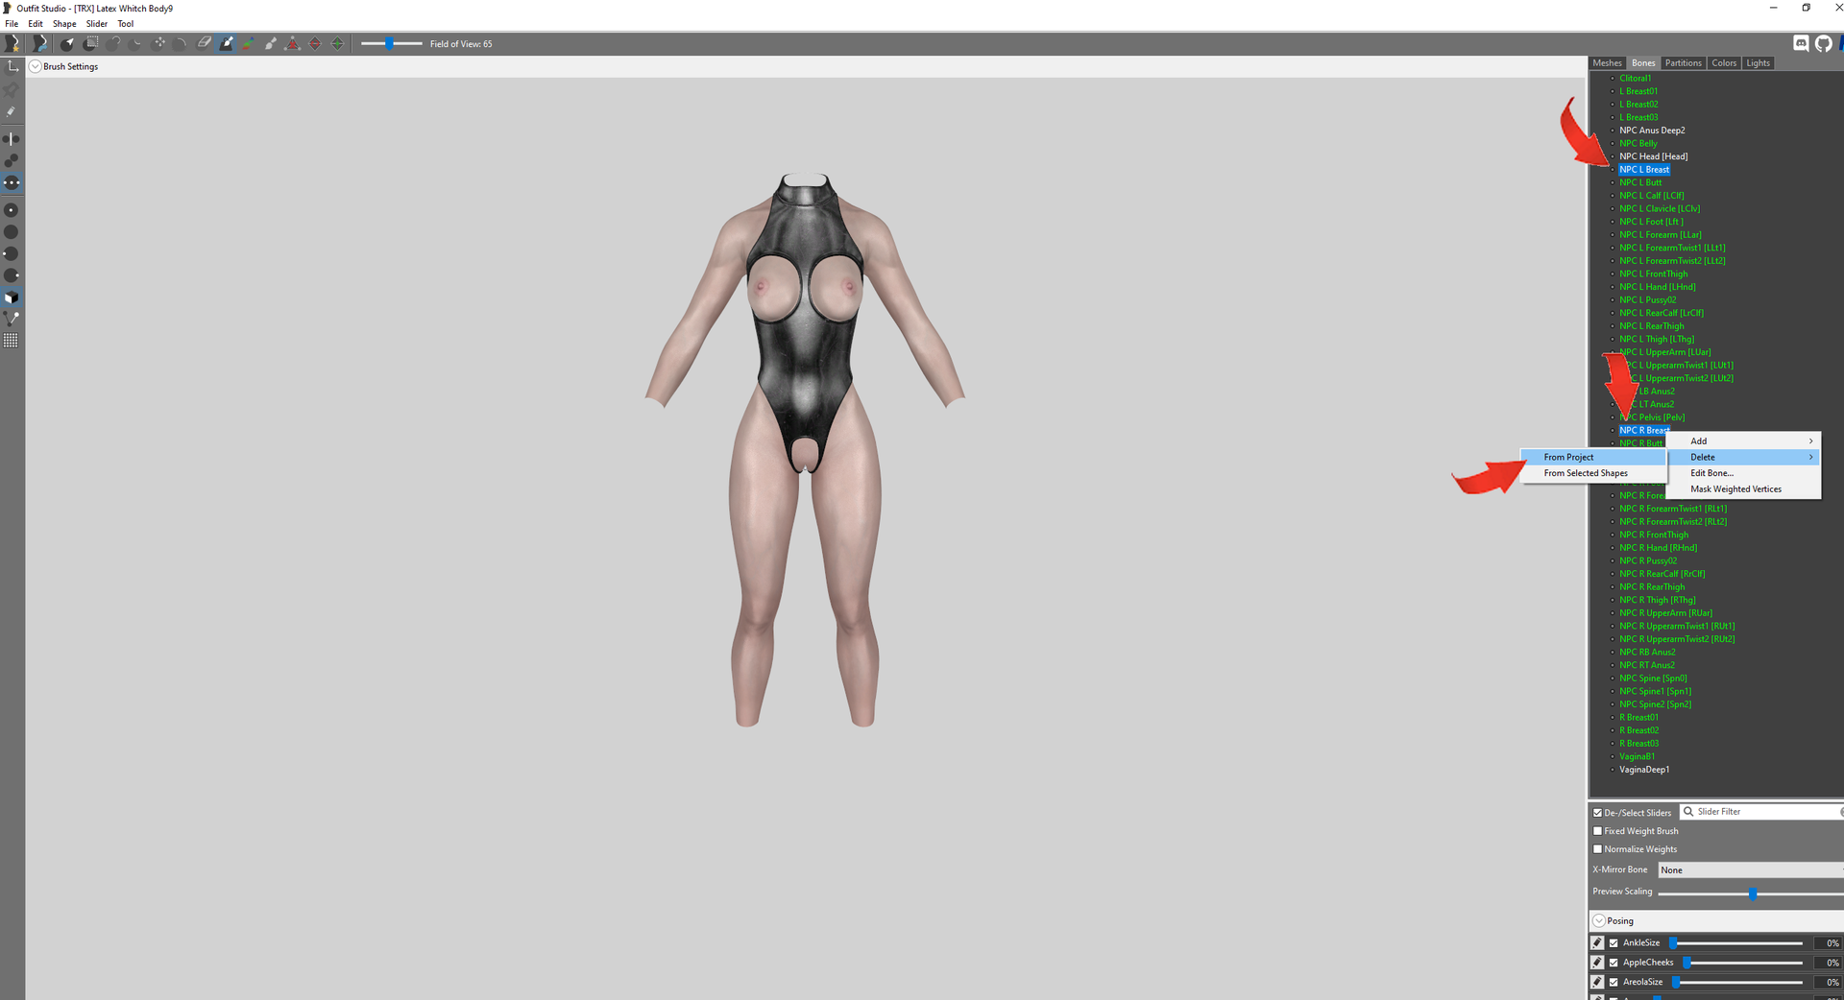Open the Discord link icon

(x=1802, y=43)
